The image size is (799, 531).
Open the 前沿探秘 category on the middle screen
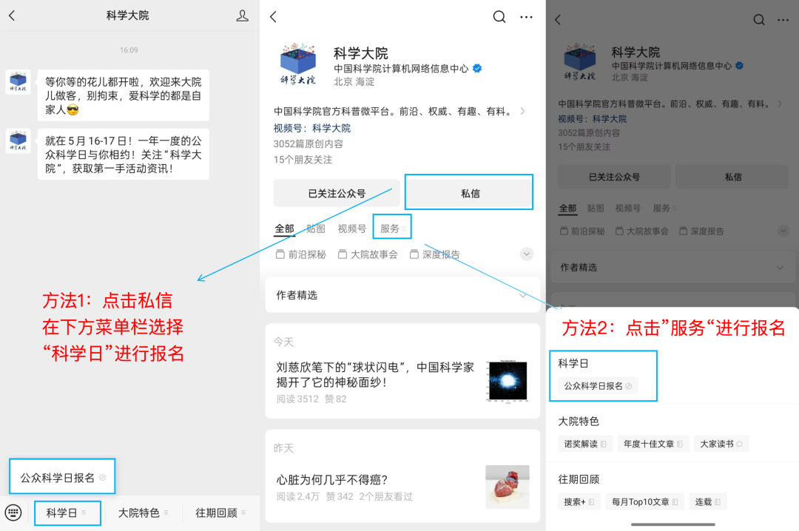click(x=300, y=254)
